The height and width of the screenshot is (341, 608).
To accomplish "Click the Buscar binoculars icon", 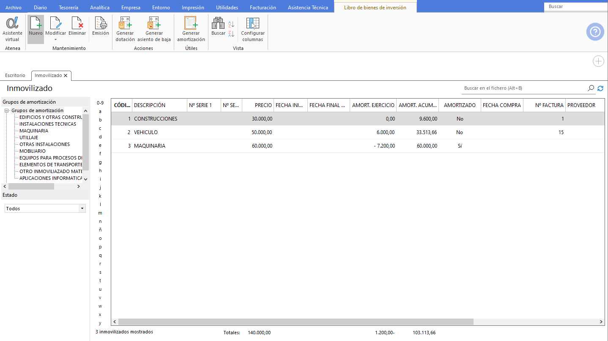I will pyautogui.click(x=218, y=23).
